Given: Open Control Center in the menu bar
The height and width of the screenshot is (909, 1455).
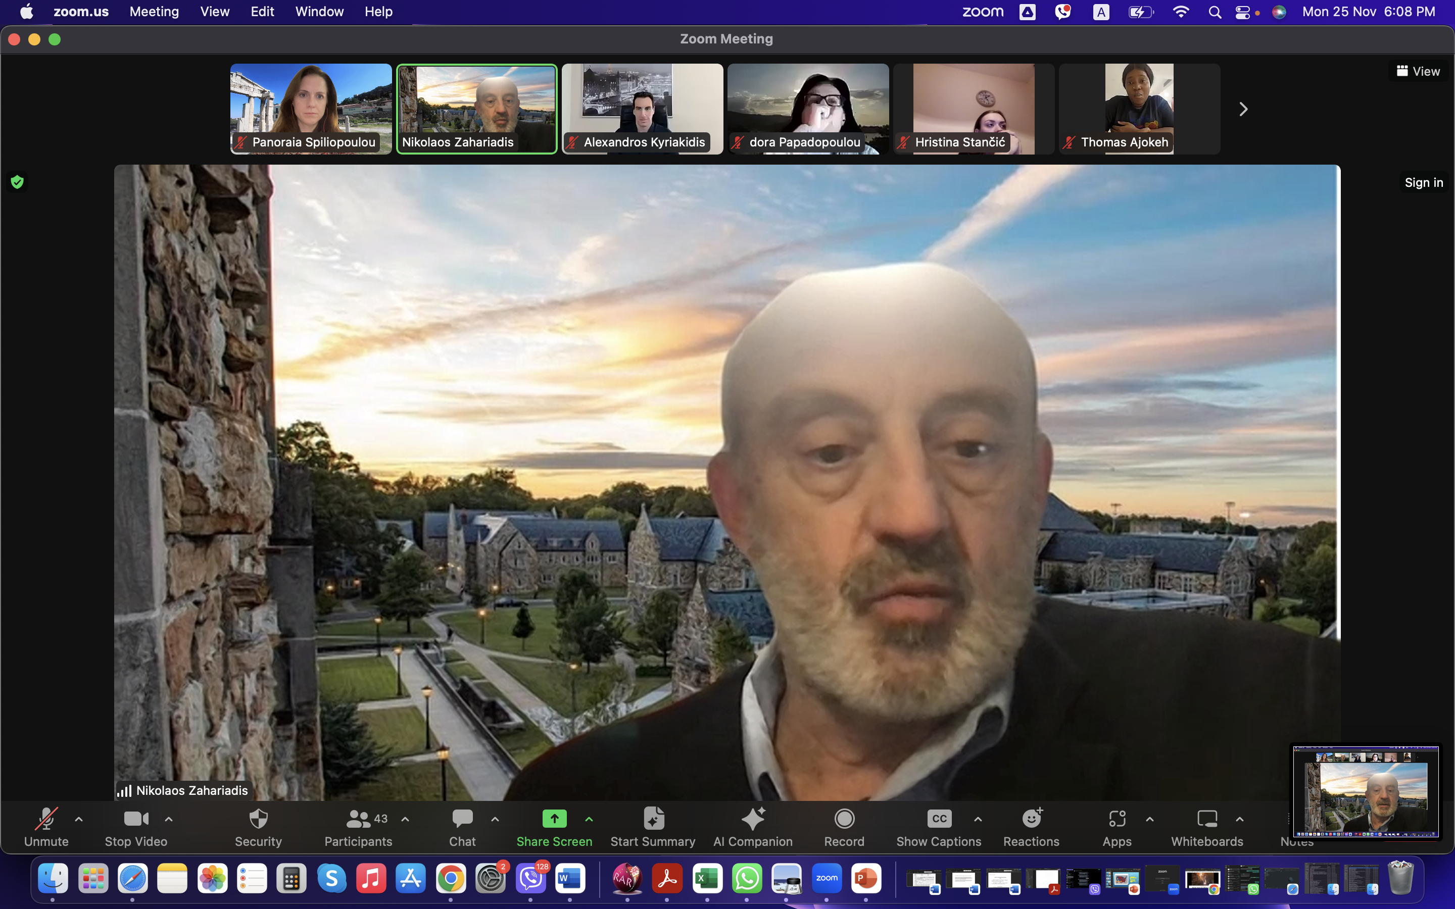Looking at the screenshot, I should click(1242, 12).
